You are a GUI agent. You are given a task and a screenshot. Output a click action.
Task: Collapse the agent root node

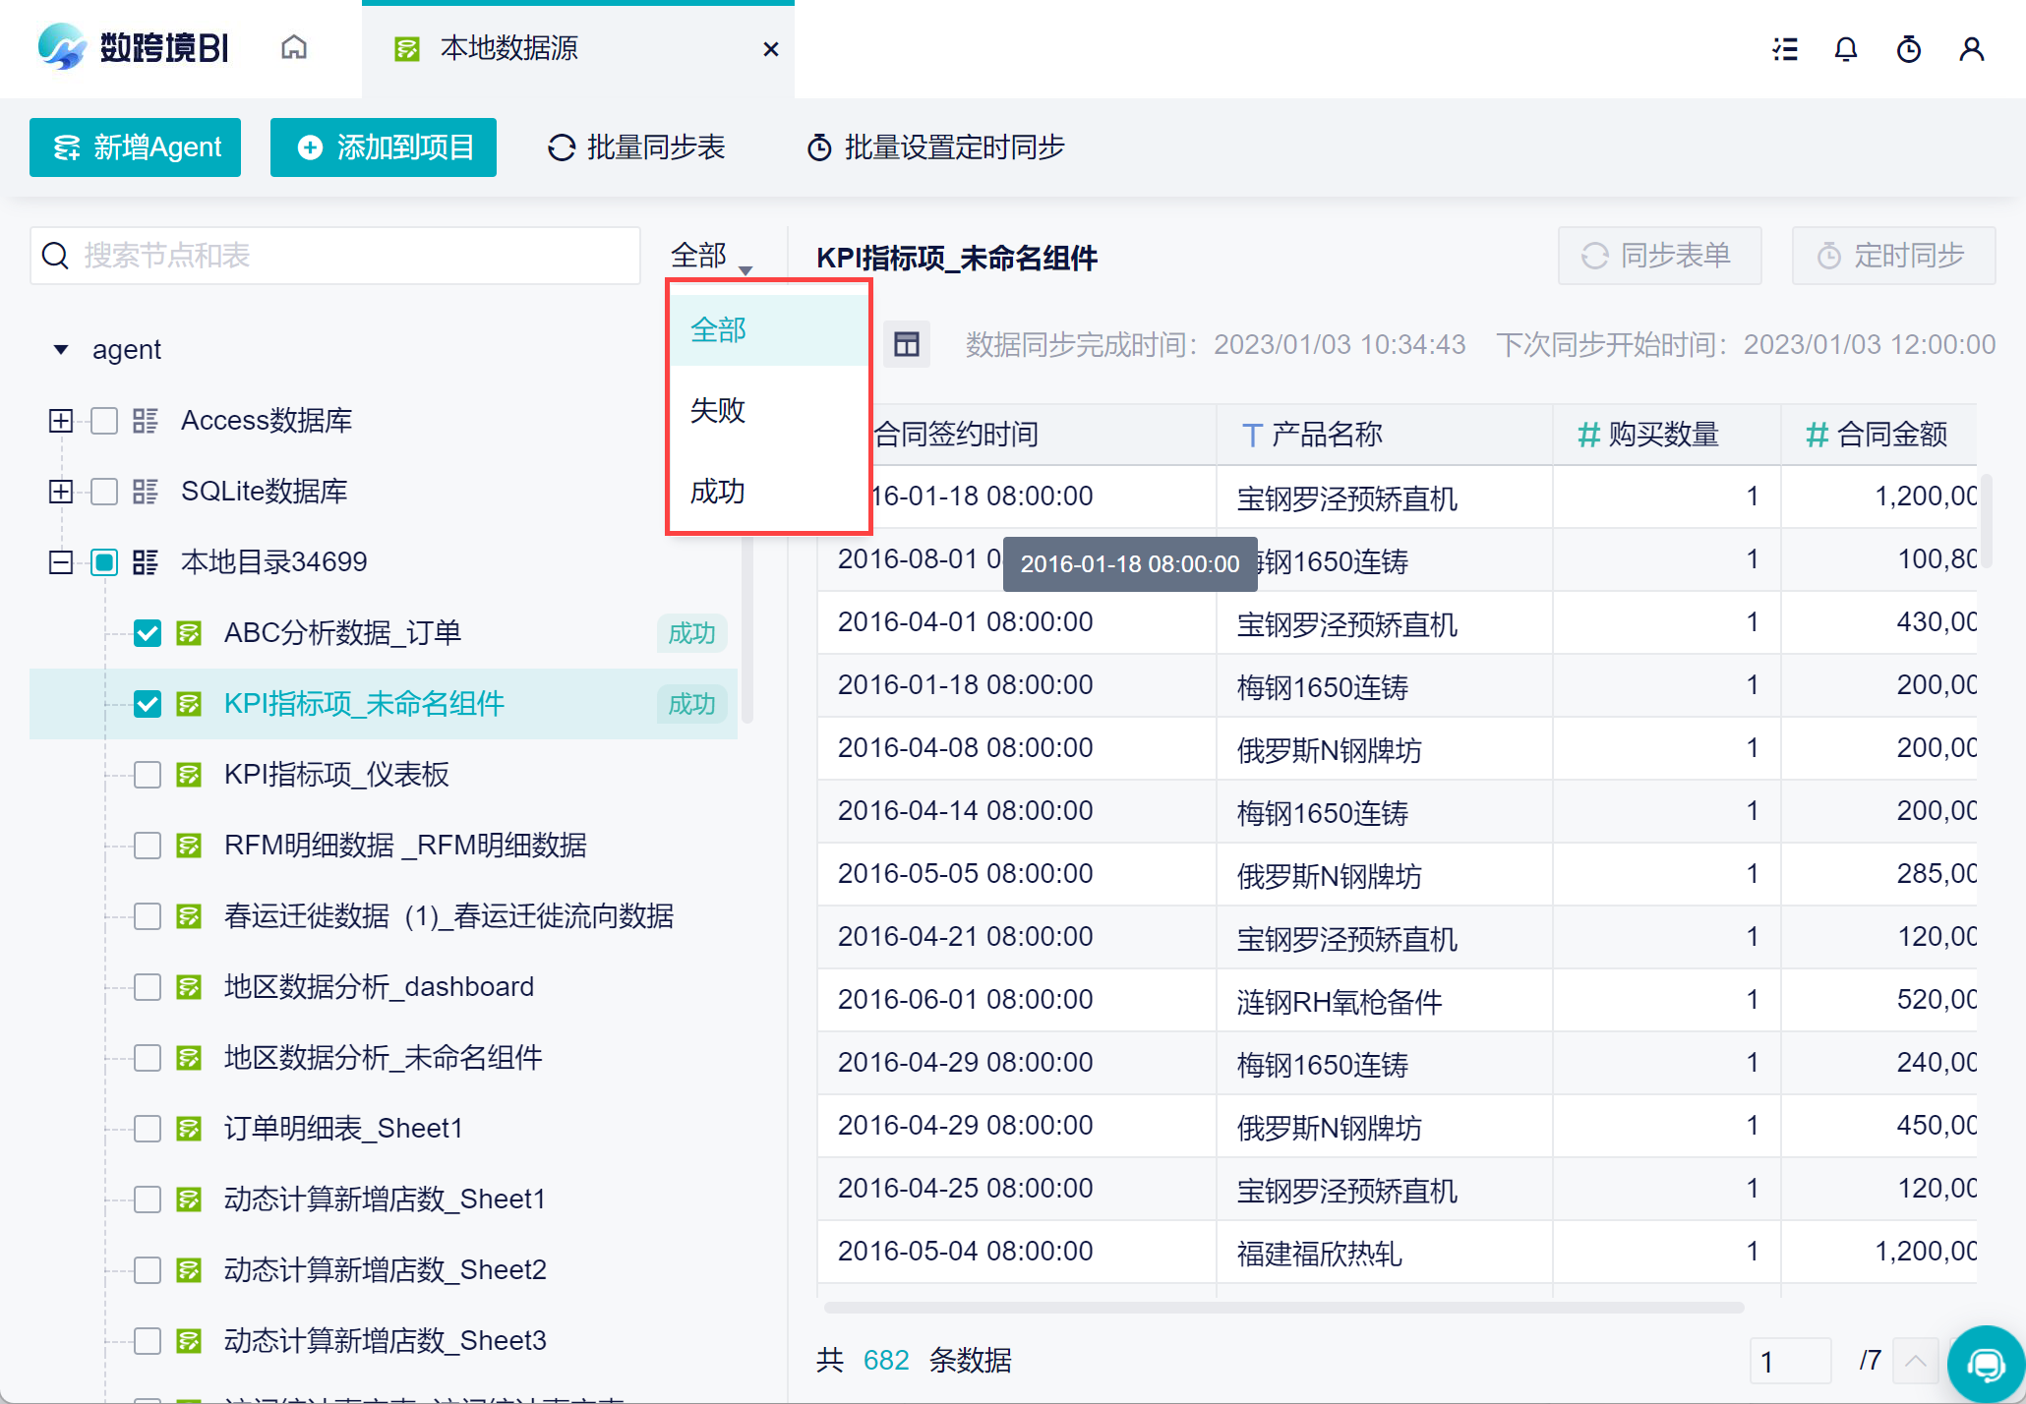(61, 350)
